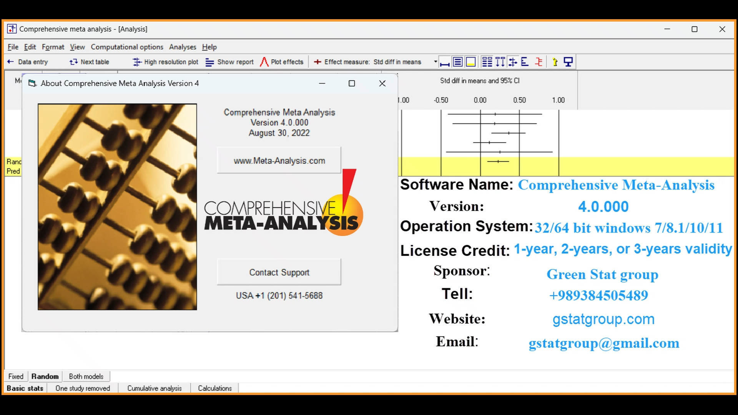Screen dimensions: 738x415
Task: Open the Computational options menu
Action: pos(127,47)
